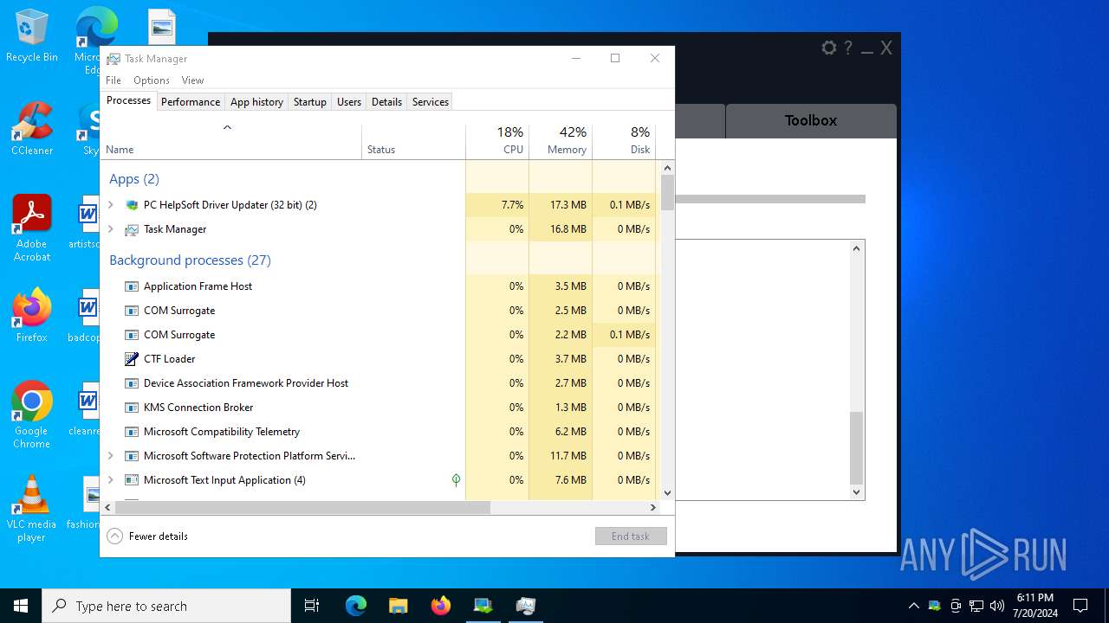
Task: Open File Explorer from the taskbar
Action: [398, 606]
